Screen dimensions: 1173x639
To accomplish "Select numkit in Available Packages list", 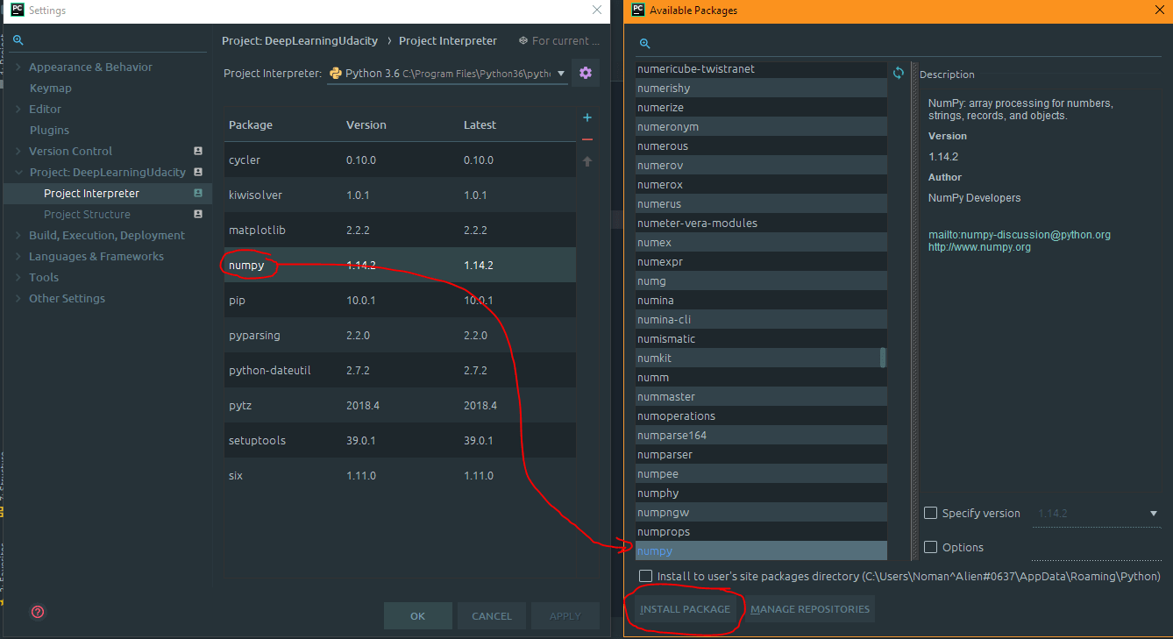I will (761, 358).
